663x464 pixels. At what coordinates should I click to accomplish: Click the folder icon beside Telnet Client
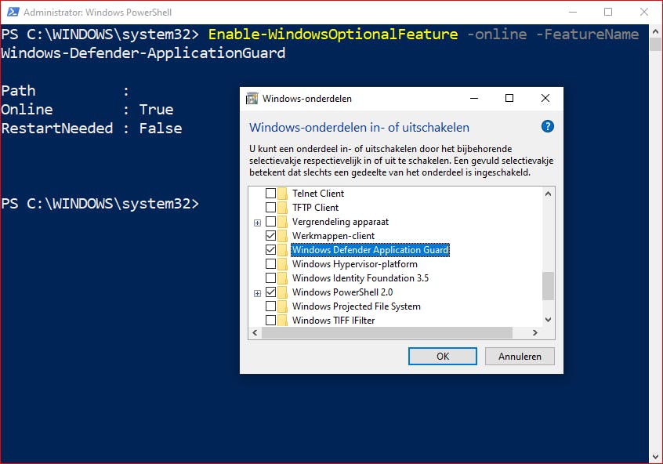coord(282,194)
